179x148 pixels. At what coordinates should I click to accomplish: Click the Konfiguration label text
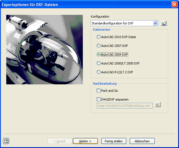[x=100, y=16]
